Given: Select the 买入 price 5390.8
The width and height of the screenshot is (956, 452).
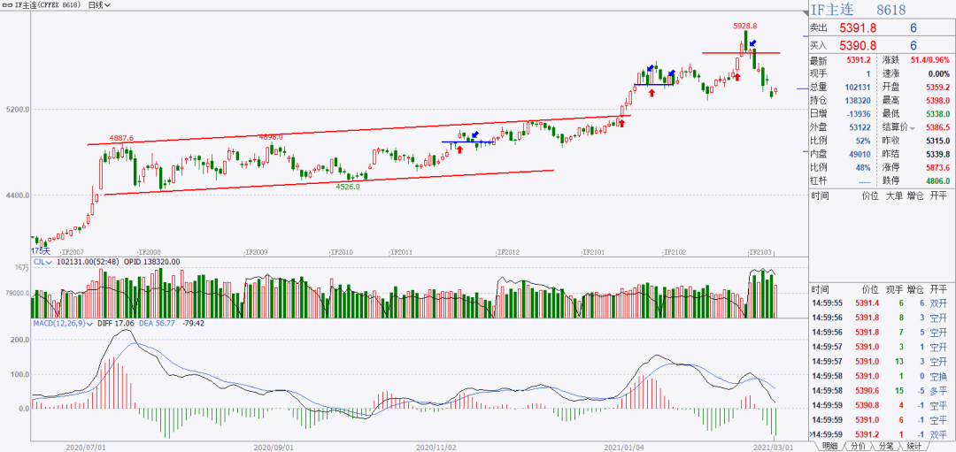Looking at the screenshot, I should click(x=858, y=46).
